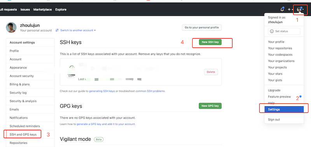The width and height of the screenshot is (311, 147).
Task: Select Settings in the user menu
Action: coord(284,109)
